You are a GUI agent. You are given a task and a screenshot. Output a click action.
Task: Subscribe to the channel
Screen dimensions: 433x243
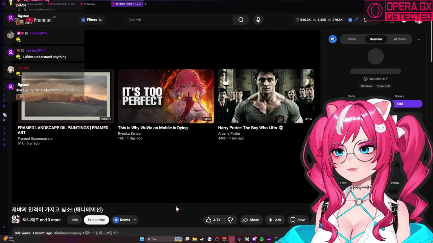click(x=96, y=220)
